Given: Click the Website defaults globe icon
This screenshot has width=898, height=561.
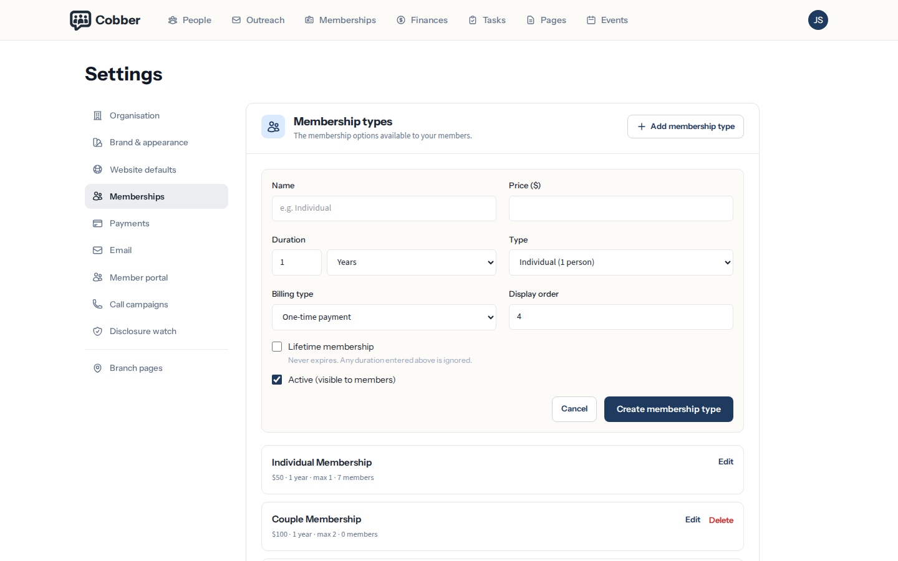Looking at the screenshot, I should pyautogui.click(x=97, y=170).
